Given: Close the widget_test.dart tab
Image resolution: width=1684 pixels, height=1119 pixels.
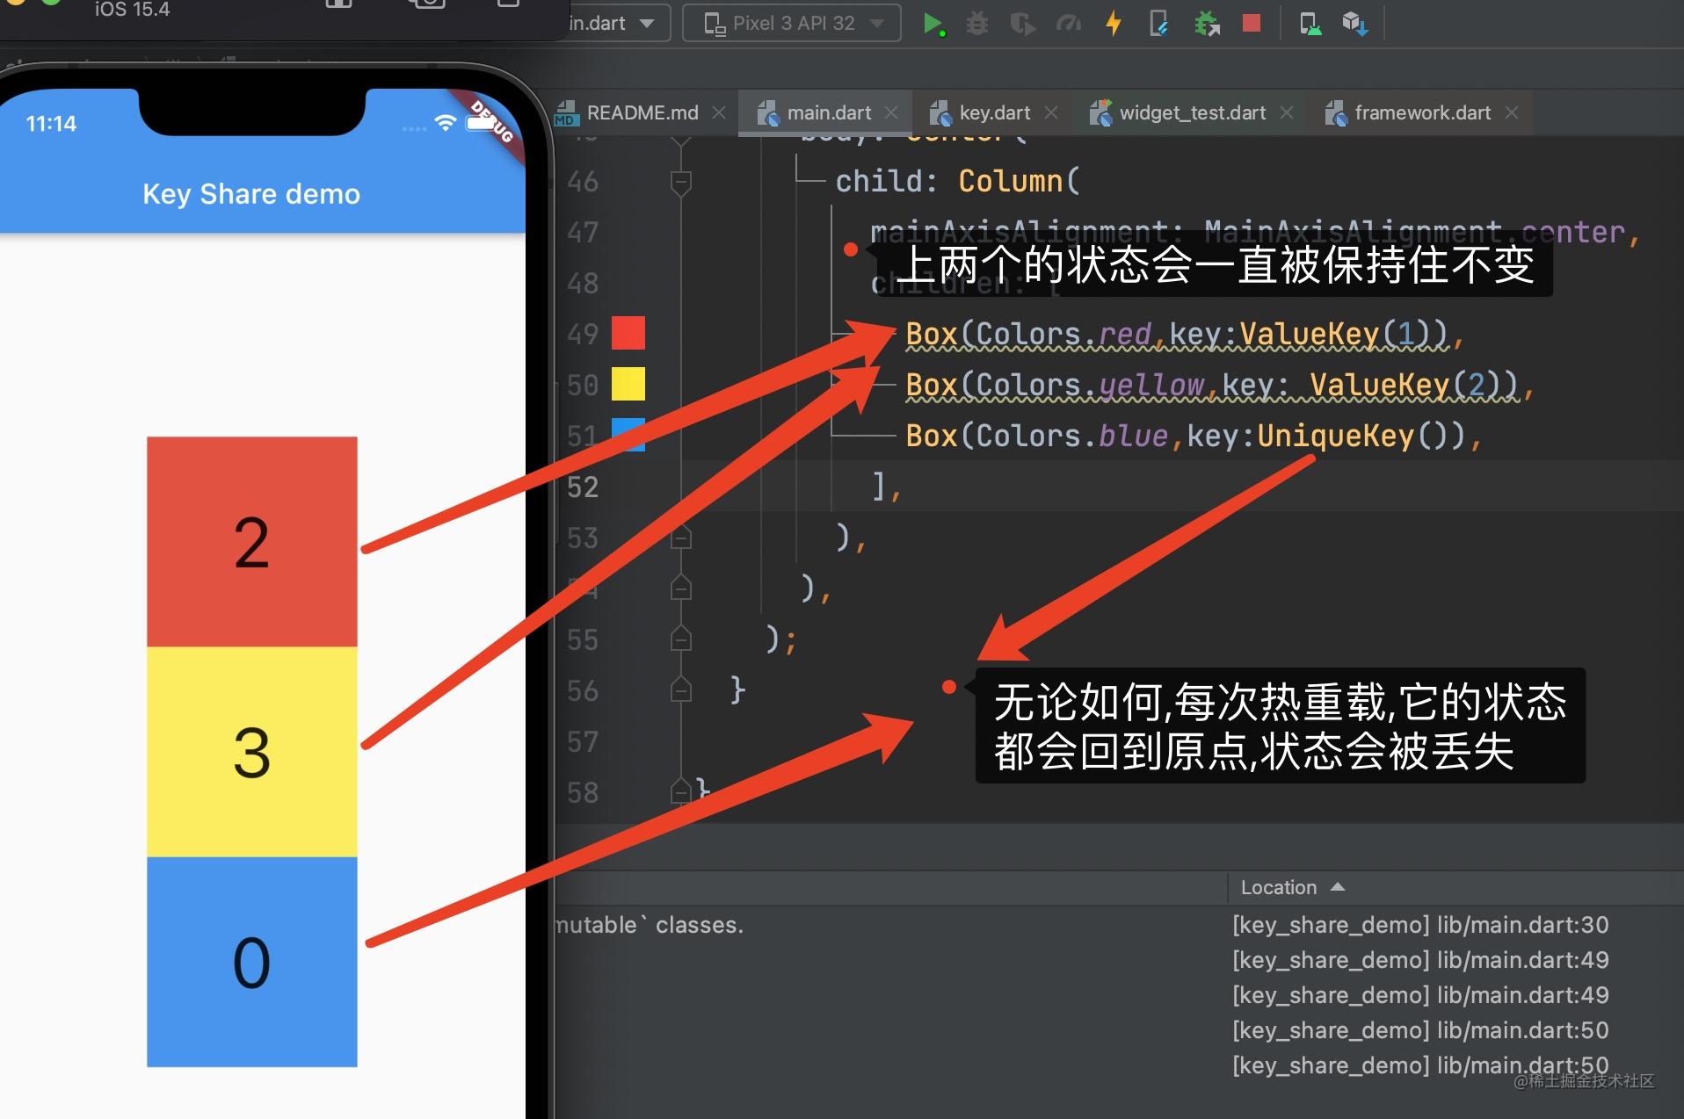Looking at the screenshot, I should (x=1287, y=113).
